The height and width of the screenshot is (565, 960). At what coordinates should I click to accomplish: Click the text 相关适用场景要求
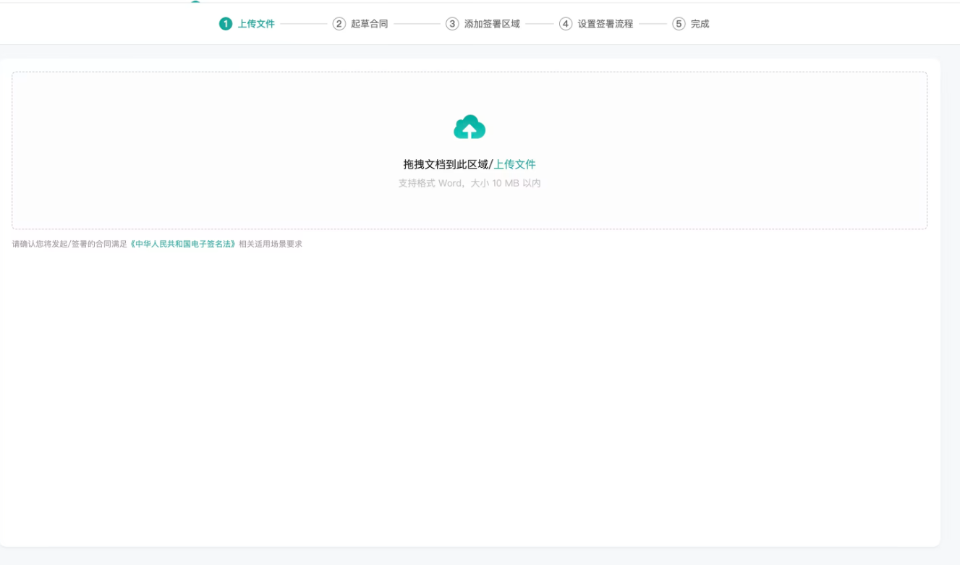click(271, 244)
